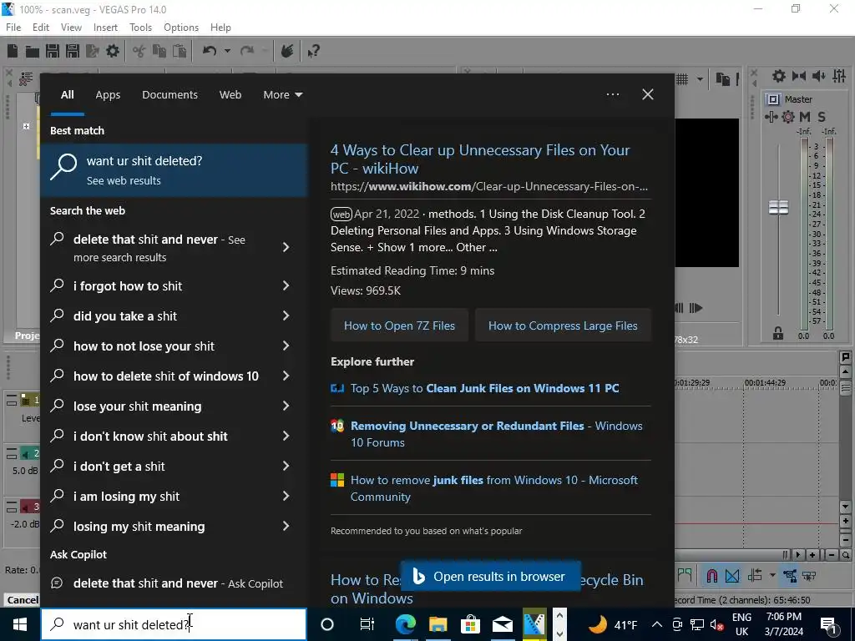This screenshot has width=855, height=641.
Task: Open Top 5 Ways to Clean Junk Files link
Action: 484,388
